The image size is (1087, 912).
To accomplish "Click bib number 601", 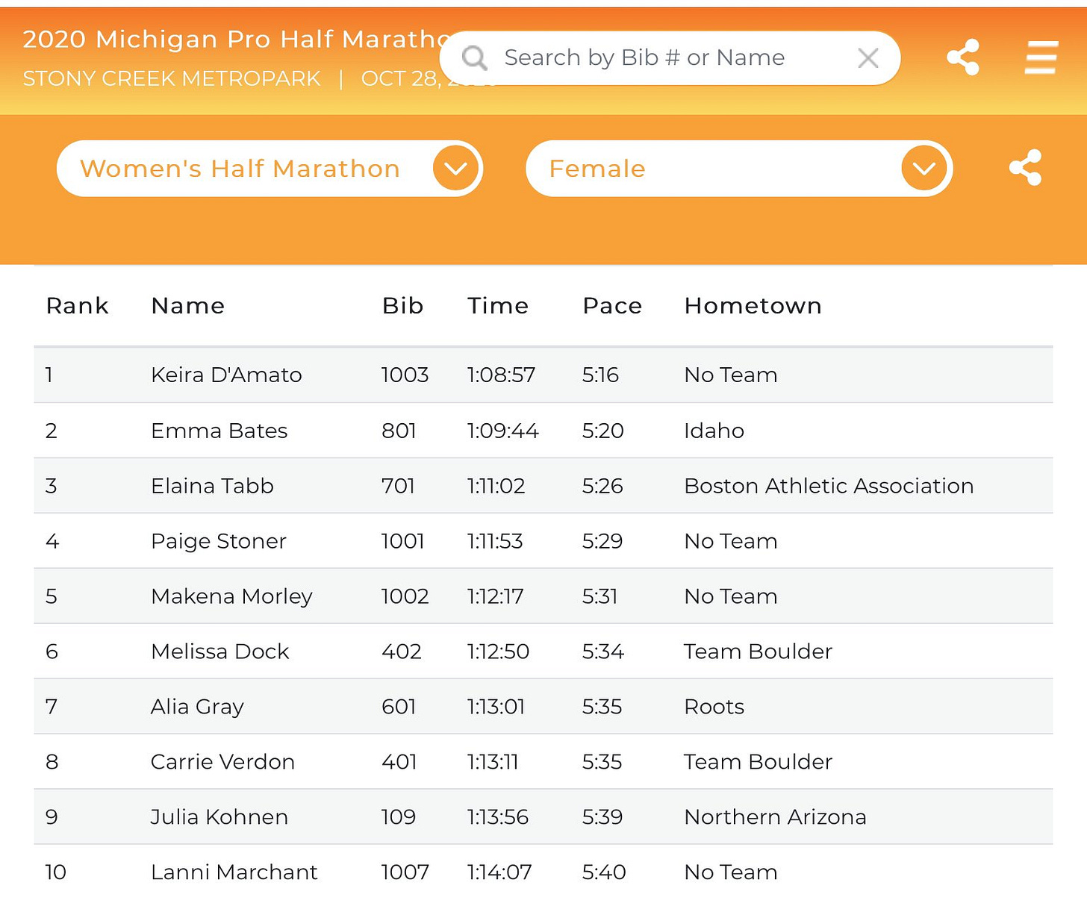I will tap(399, 707).
